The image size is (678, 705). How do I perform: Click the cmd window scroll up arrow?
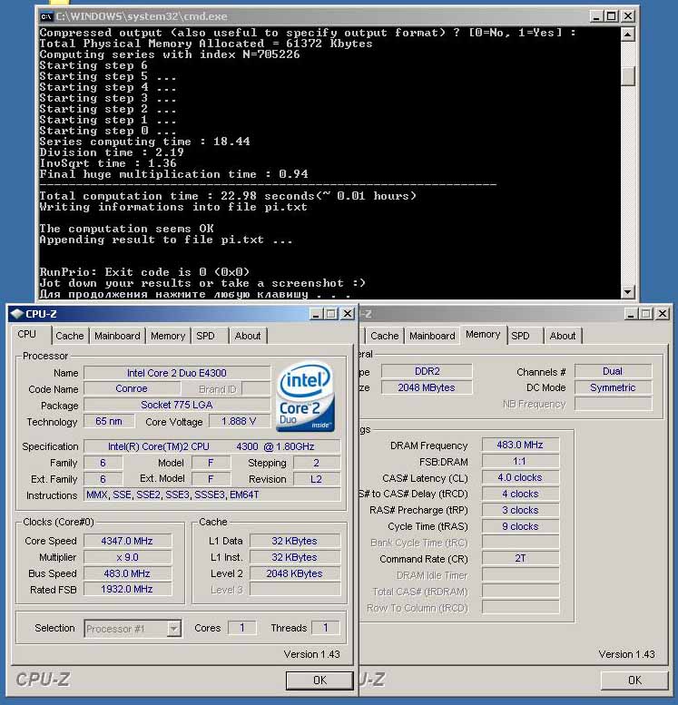click(627, 34)
